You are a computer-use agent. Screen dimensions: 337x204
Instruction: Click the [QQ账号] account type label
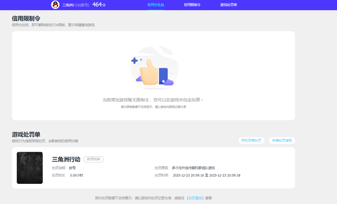coord(83,4)
